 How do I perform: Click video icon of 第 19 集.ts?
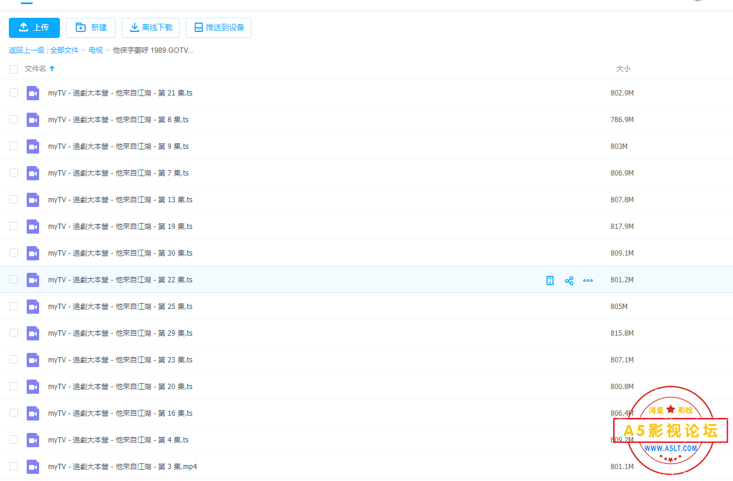click(33, 227)
